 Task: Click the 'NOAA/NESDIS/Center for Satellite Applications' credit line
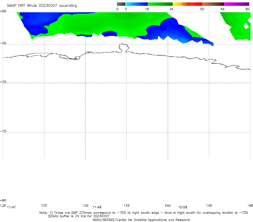pos(141,220)
